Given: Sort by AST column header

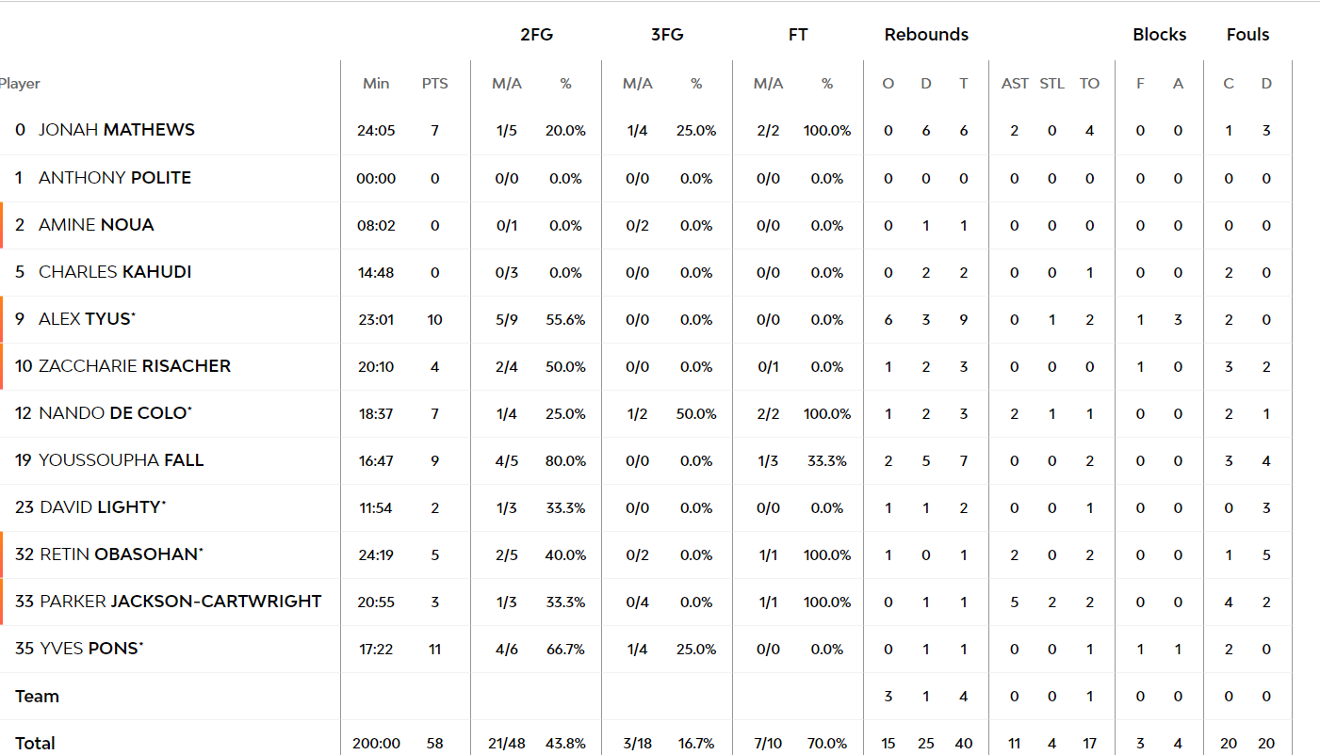Looking at the screenshot, I should pyautogui.click(x=1015, y=84).
